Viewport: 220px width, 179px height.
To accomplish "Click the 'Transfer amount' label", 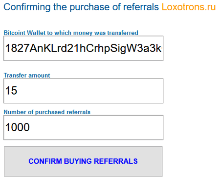I will [x=27, y=75].
